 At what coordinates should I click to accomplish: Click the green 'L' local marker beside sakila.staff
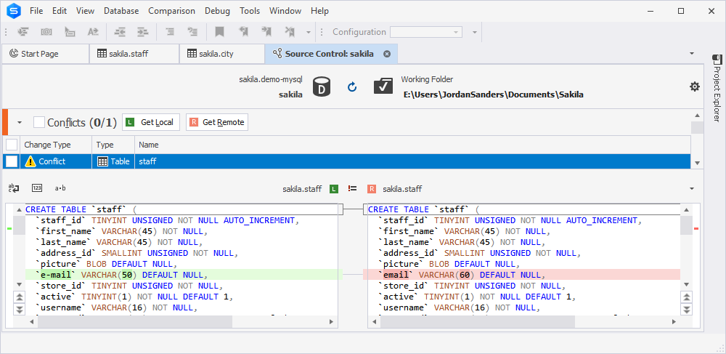334,188
